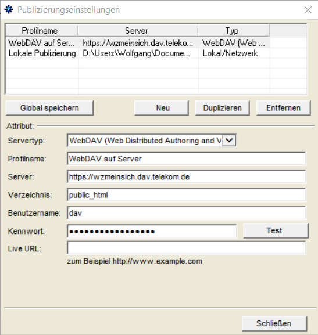
Task: Click the Schließen button
Action: click(274, 323)
